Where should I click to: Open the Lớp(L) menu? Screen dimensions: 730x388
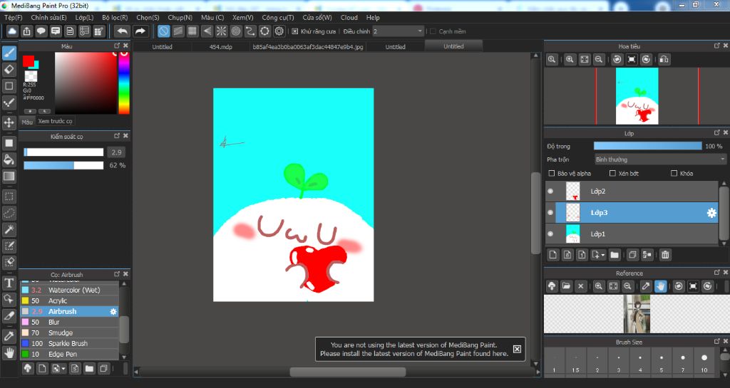[84, 17]
